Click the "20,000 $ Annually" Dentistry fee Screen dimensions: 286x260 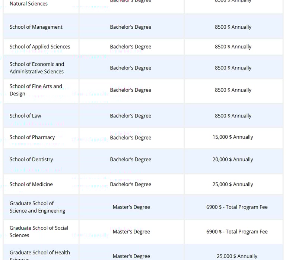pos(233,160)
